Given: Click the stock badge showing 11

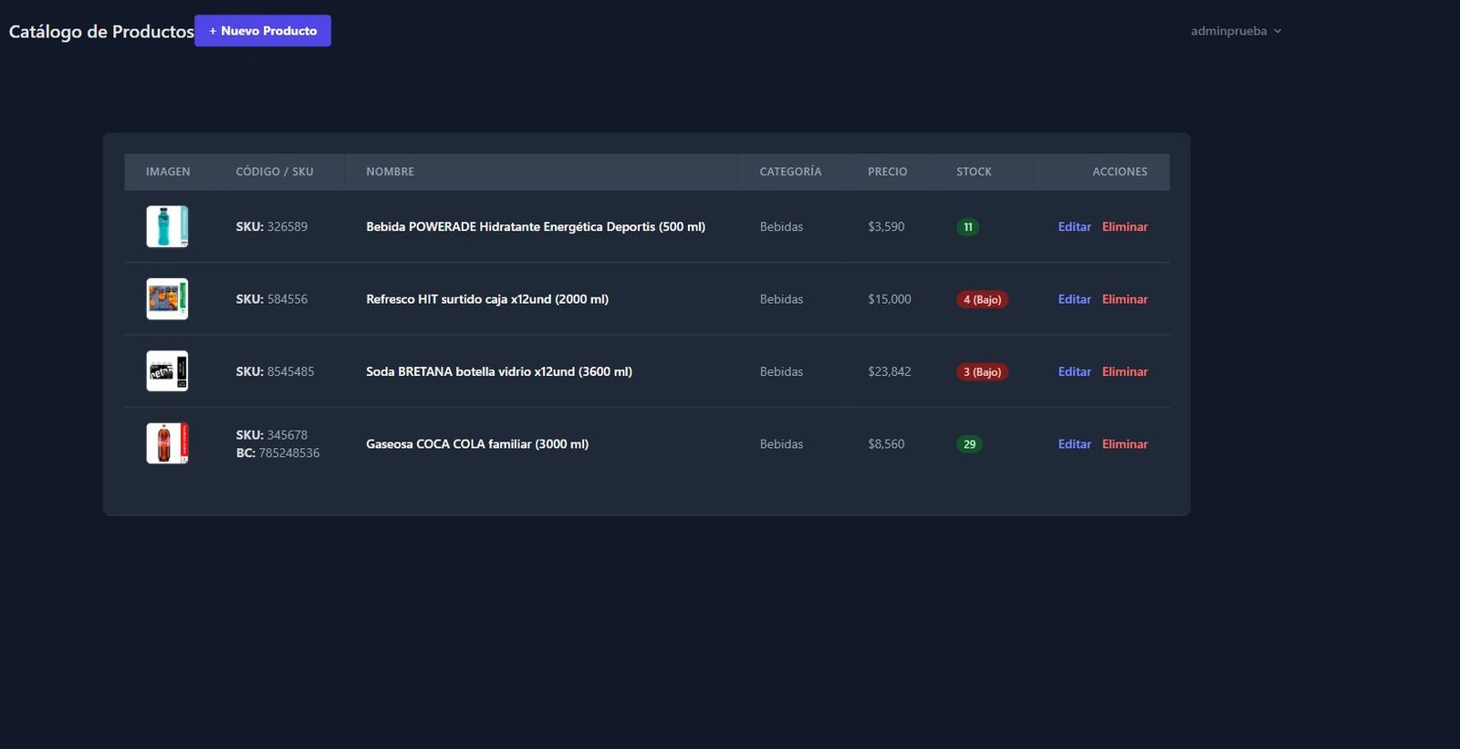Looking at the screenshot, I should pos(968,227).
